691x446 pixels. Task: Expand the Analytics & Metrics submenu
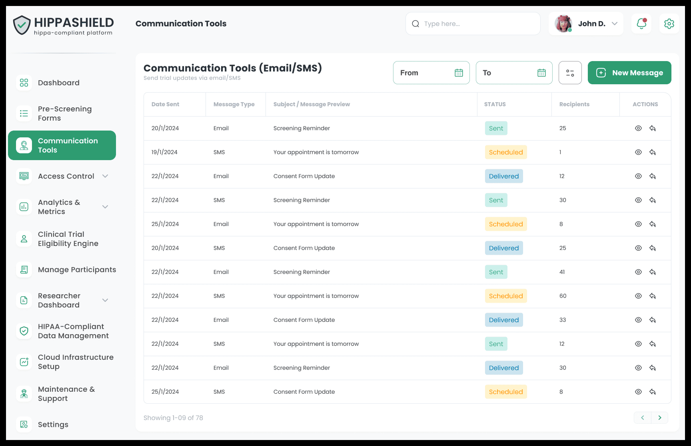105,207
